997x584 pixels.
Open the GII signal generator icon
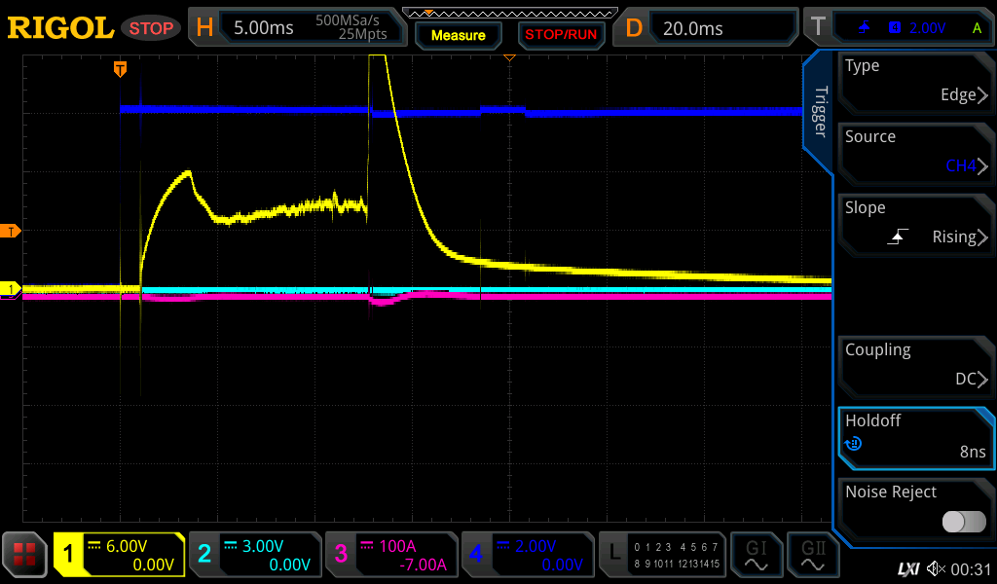click(x=813, y=555)
